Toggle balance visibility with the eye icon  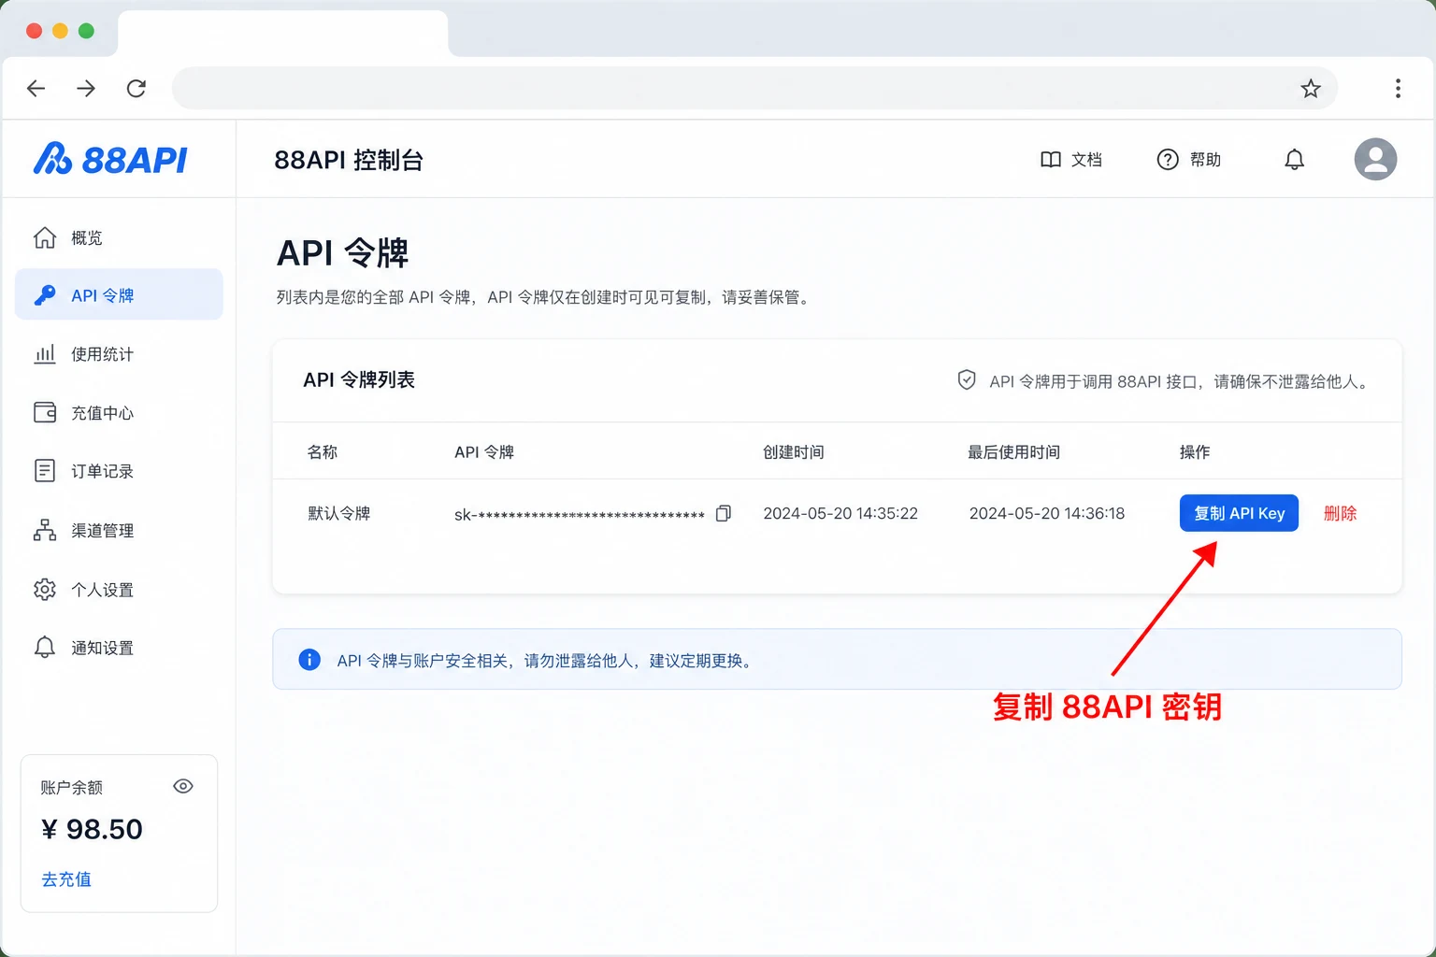pos(183,786)
